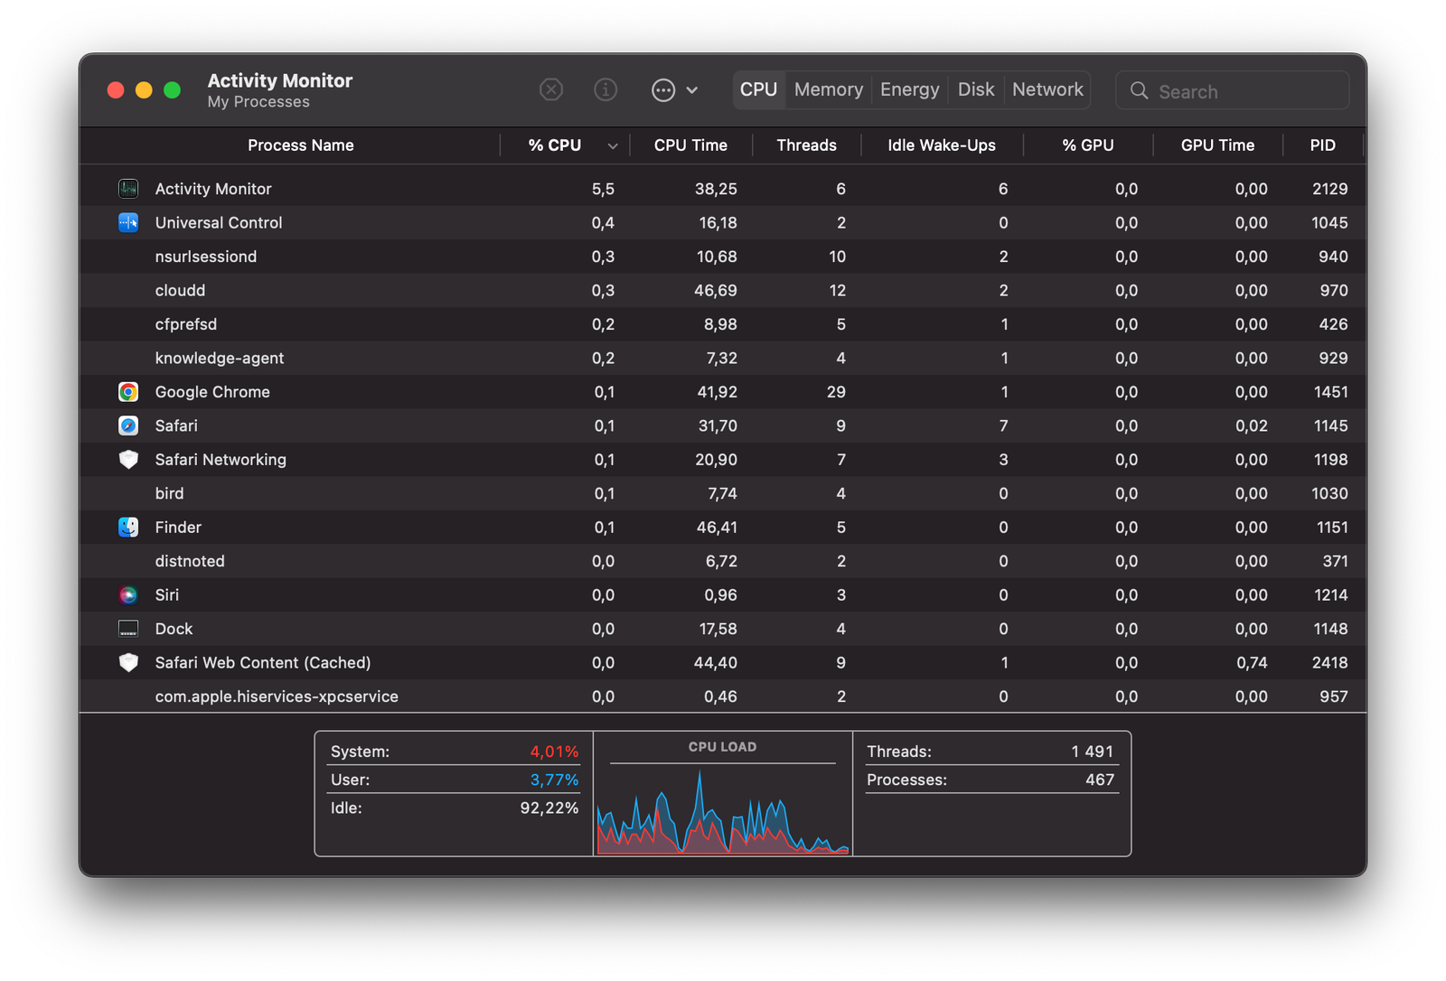Click CPU Time 46,69 in cloudd row
This screenshot has height=981, width=1446.
(715, 291)
